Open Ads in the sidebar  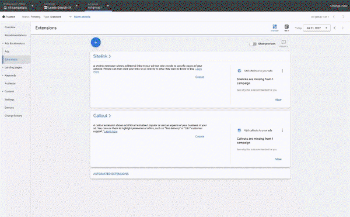coord(7,51)
